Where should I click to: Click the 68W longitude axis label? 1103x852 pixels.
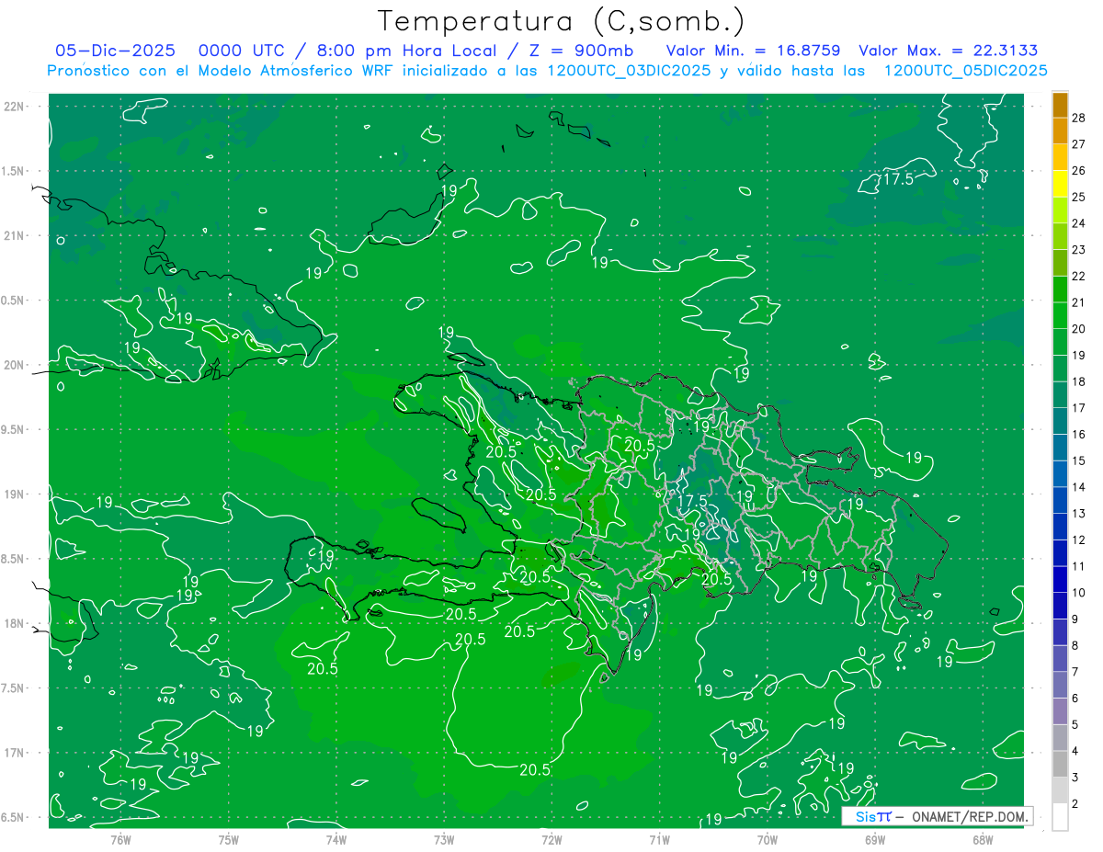point(982,839)
